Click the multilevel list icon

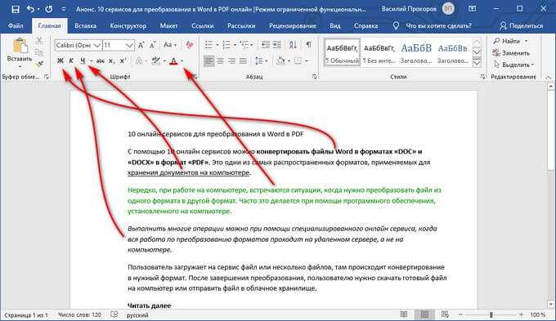pyautogui.click(x=244, y=45)
